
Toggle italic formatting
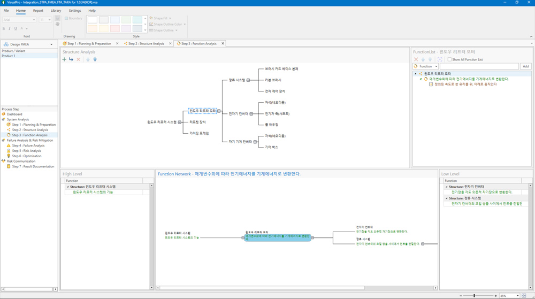(x=10, y=29)
